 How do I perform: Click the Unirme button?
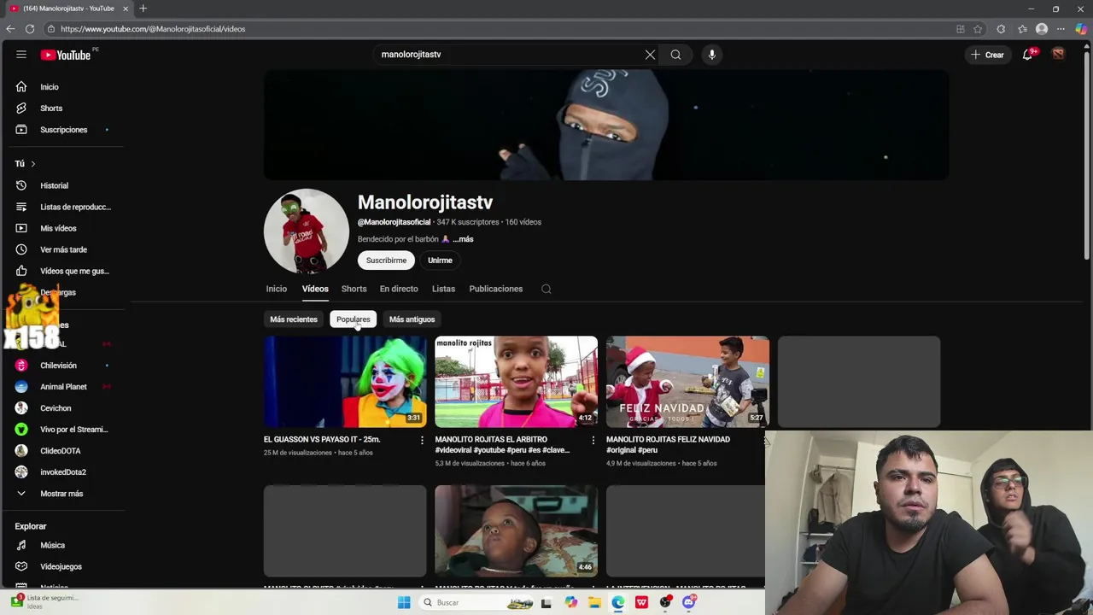(x=440, y=261)
